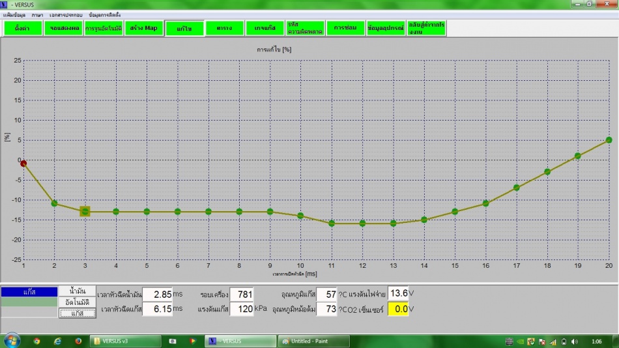Select the correction point at 9 ms
Viewport: 619px width, 348px height.
(270, 212)
